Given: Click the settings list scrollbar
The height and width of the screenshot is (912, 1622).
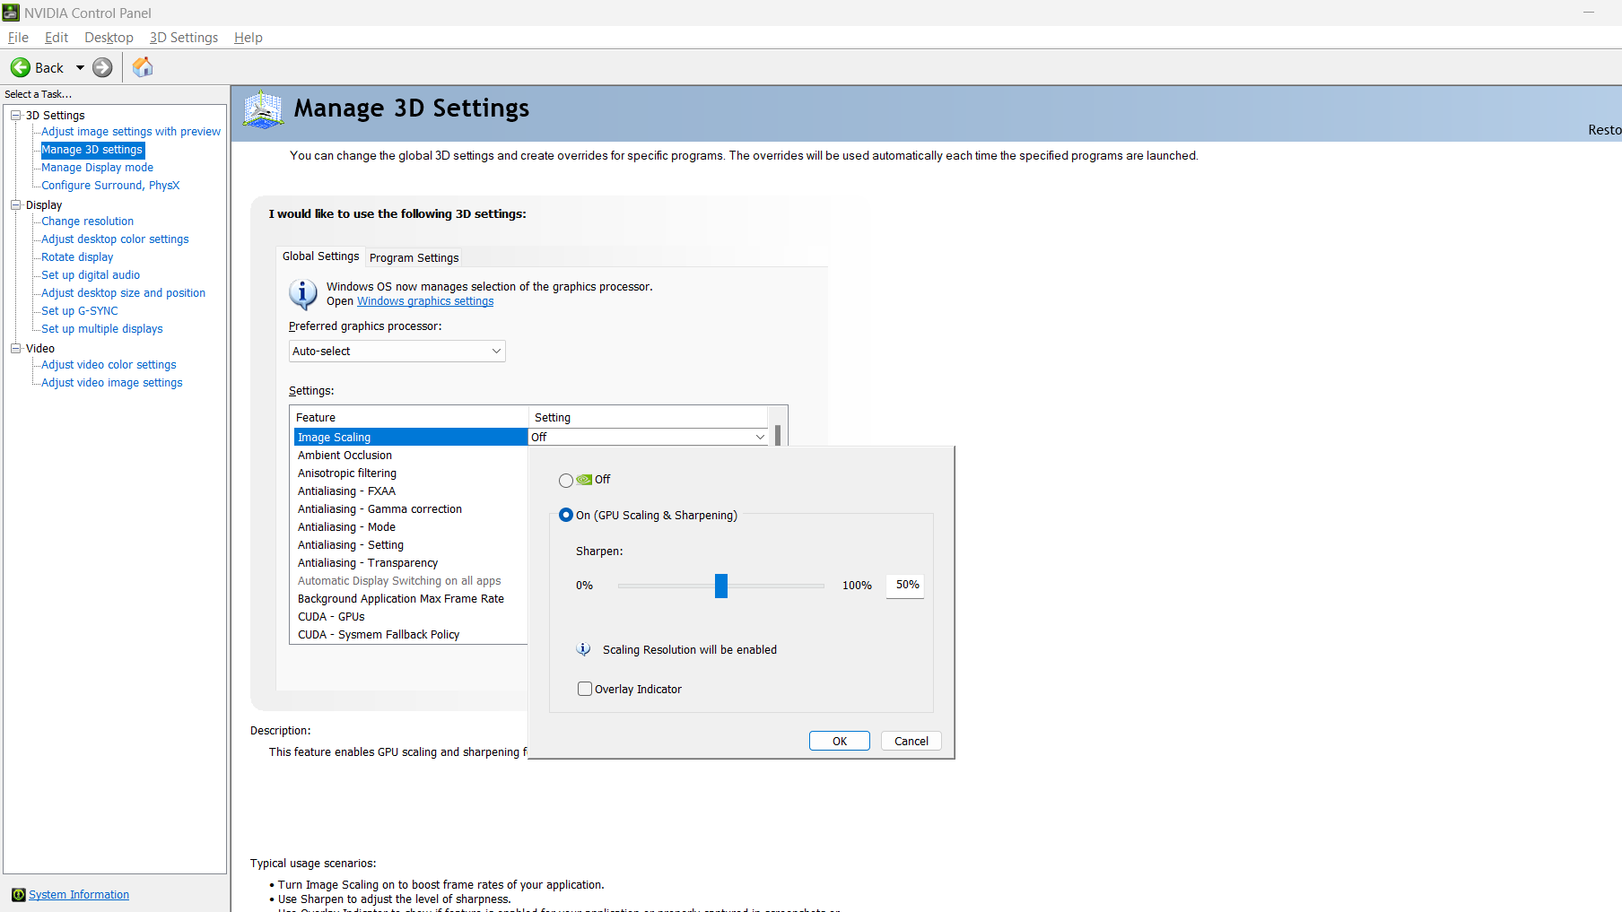Looking at the screenshot, I should pos(778,436).
